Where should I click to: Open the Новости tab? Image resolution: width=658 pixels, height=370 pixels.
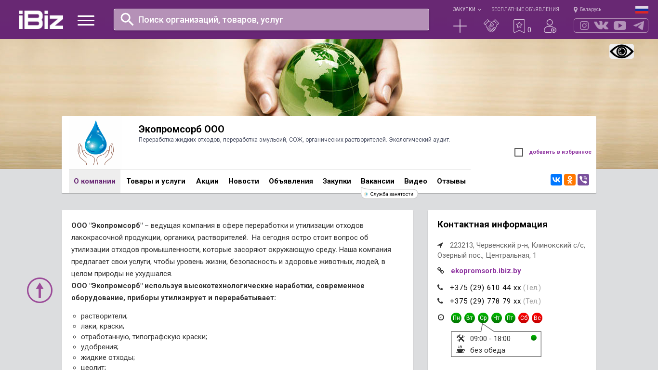pyautogui.click(x=244, y=181)
